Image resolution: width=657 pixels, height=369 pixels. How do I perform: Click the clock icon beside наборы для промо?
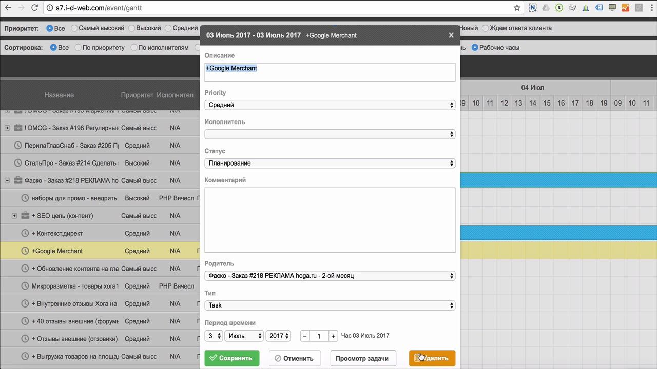tap(25, 198)
